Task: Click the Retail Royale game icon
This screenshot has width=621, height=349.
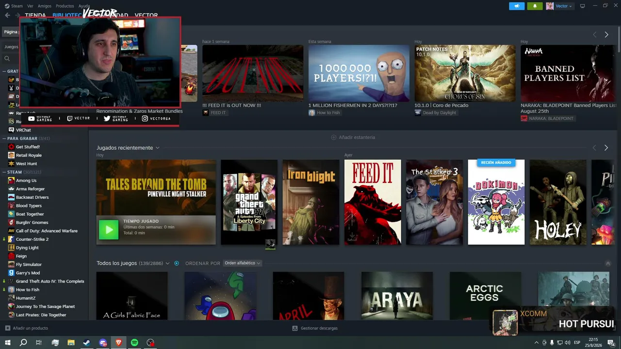Action: coord(11,155)
